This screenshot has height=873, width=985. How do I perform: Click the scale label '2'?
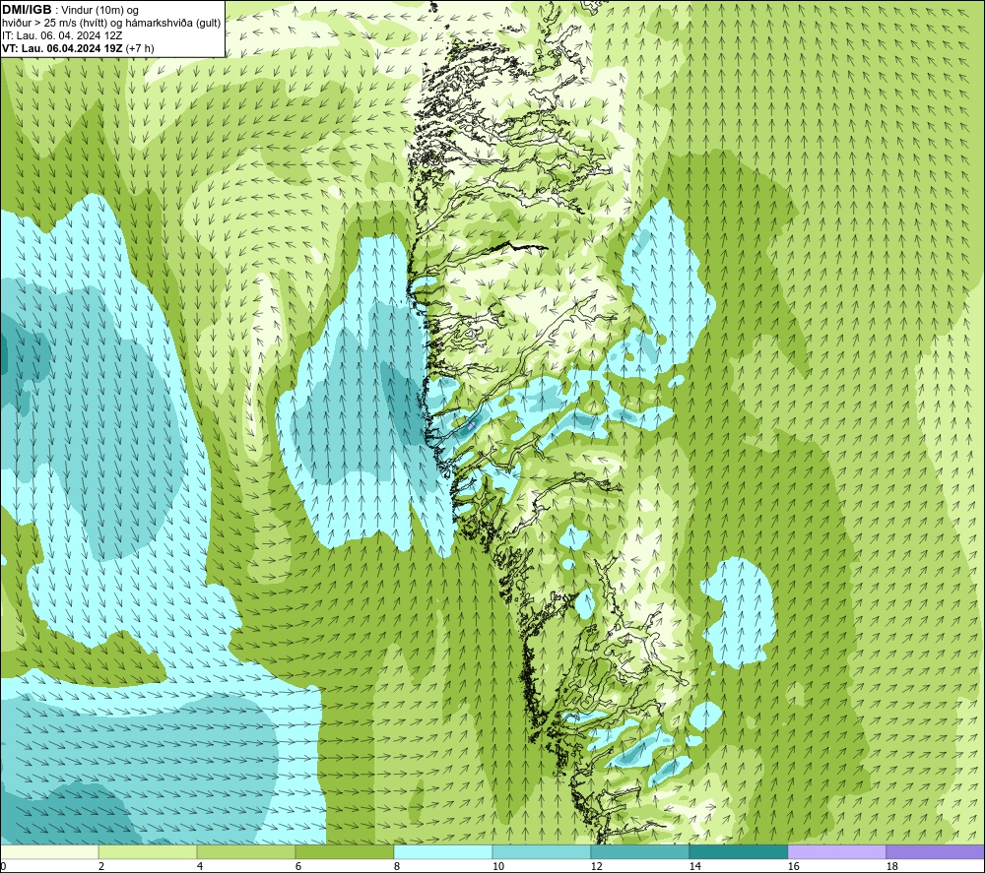101,867
